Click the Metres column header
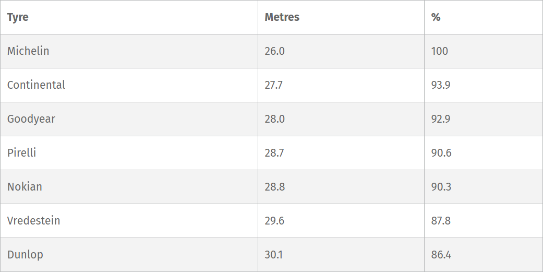 [x=282, y=17]
